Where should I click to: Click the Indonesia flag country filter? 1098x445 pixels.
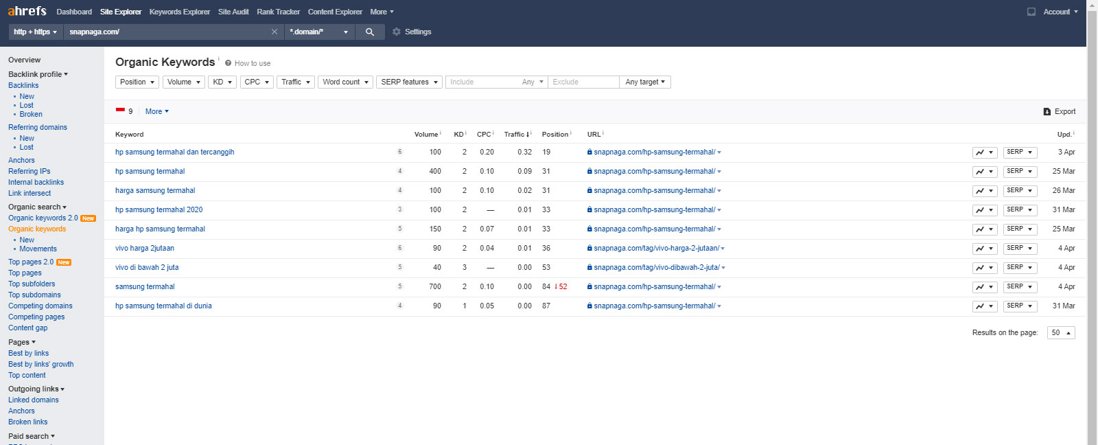coord(120,110)
